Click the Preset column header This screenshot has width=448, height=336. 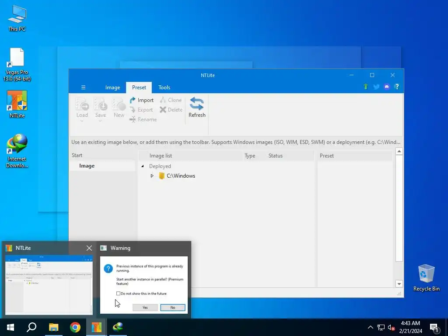326,156
